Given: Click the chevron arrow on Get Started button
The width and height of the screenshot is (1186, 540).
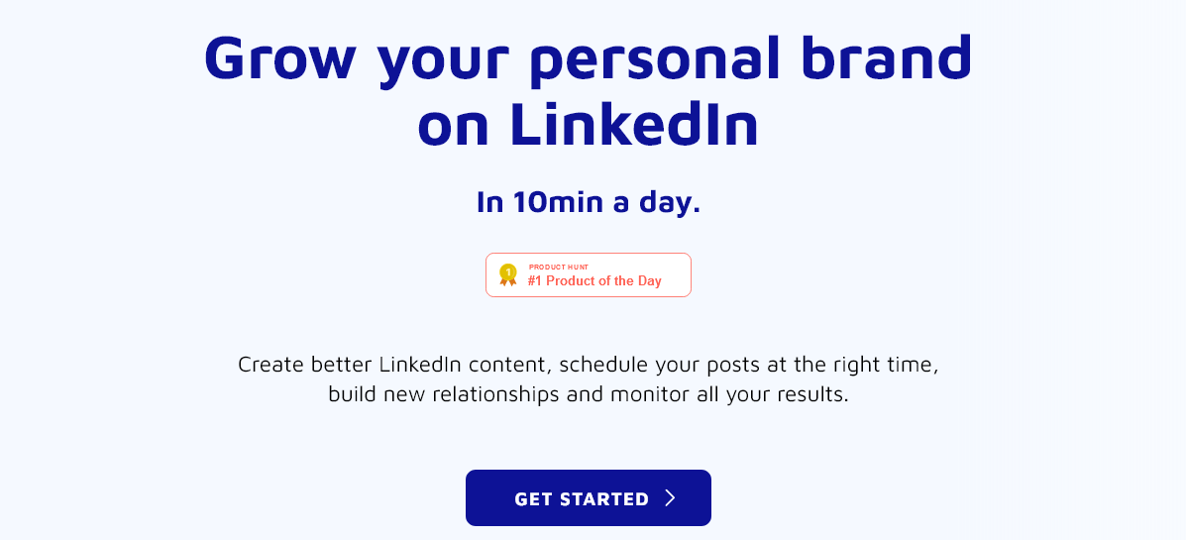Looking at the screenshot, I should coord(670,497).
